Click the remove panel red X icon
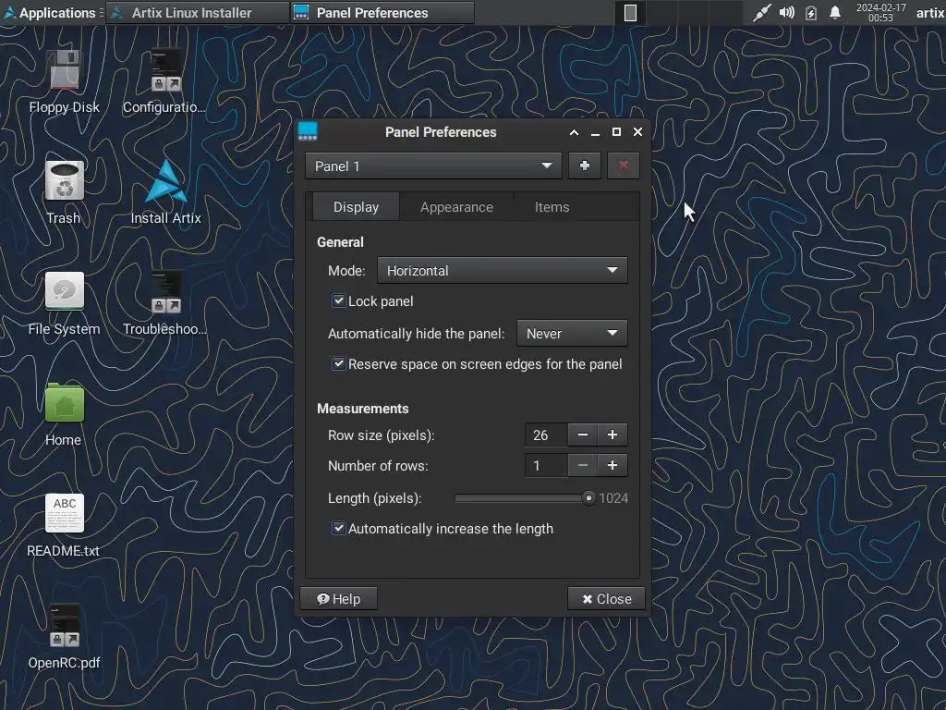946x710 pixels. click(623, 165)
